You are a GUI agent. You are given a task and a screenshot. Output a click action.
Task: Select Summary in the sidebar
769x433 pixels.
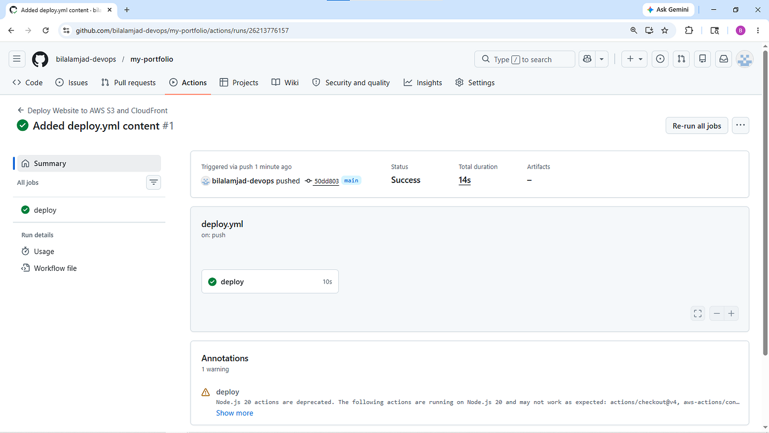[89, 163]
